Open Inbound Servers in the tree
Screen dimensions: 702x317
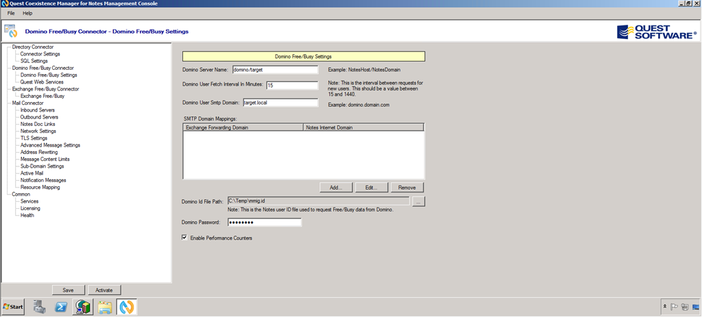tap(38, 110)
